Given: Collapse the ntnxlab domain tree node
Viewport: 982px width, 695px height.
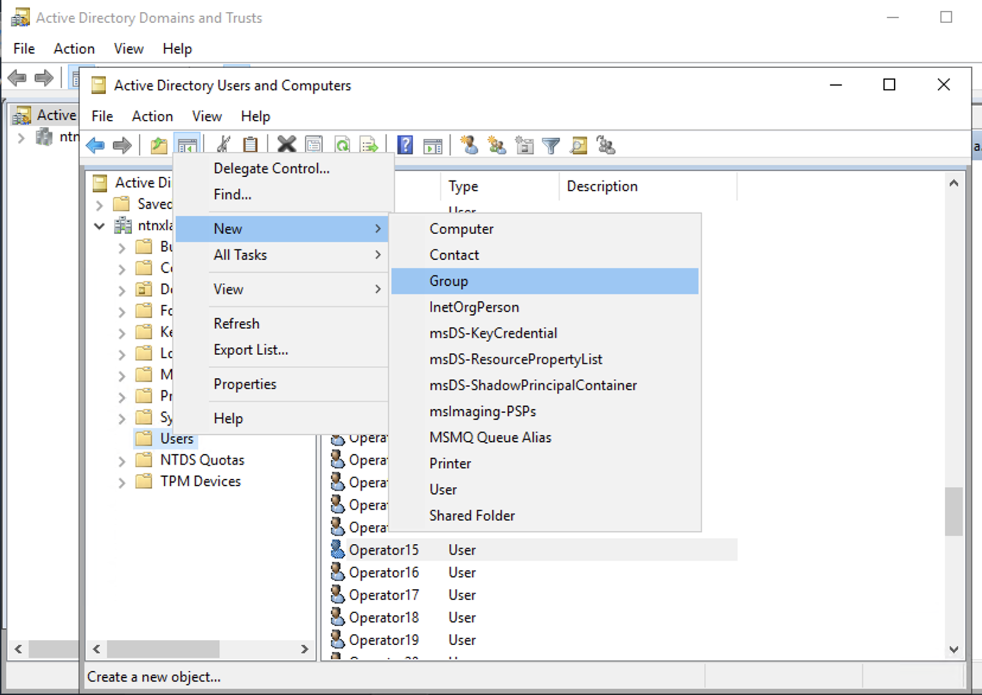Looking at the screenshot, I should (x=100, y=226).
